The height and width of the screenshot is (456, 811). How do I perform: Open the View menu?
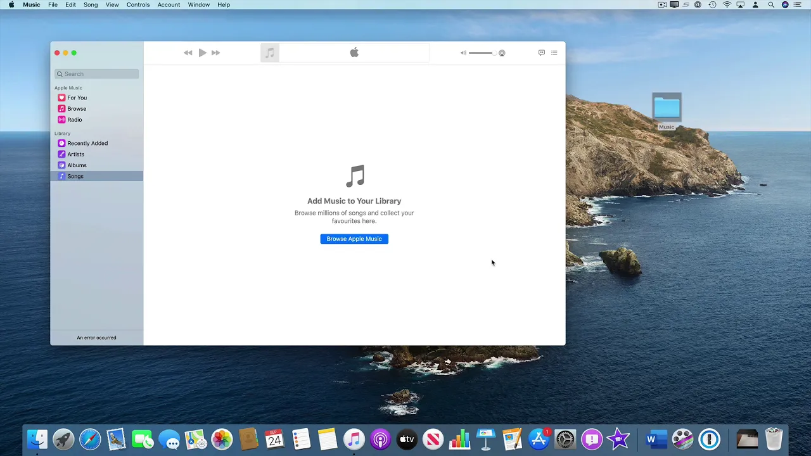coord(112,4)
